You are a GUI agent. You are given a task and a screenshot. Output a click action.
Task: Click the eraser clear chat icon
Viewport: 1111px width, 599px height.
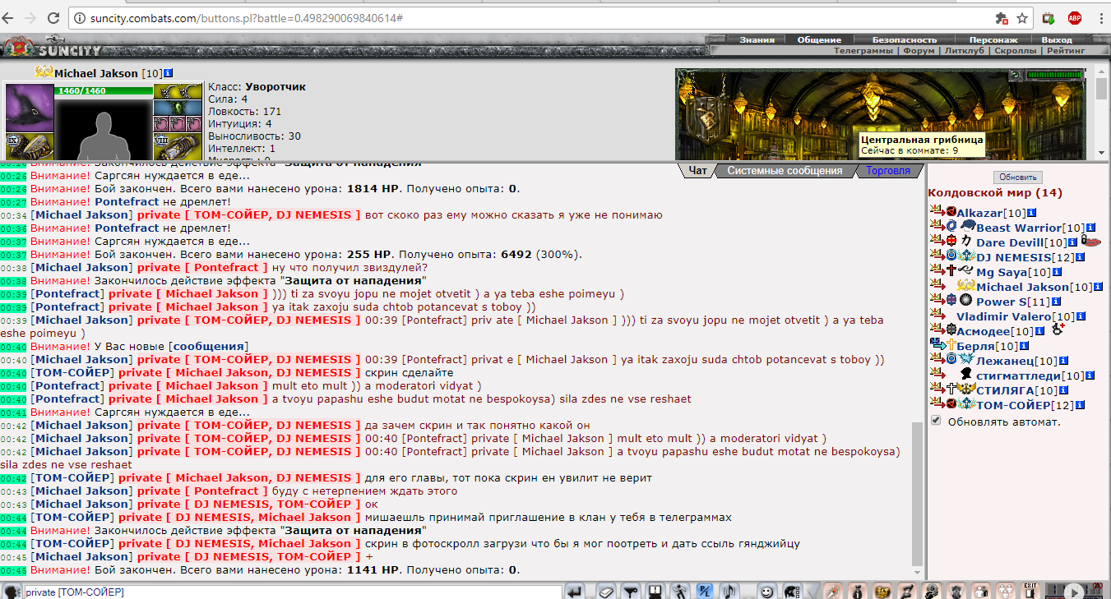pos(606,591)
